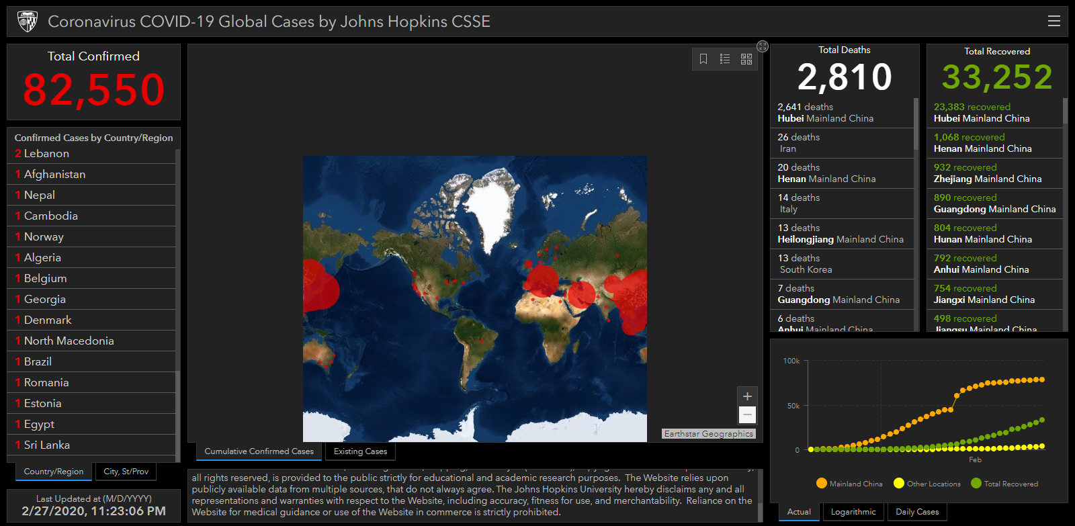Click the Total Deaths list scrollbar

916,125
